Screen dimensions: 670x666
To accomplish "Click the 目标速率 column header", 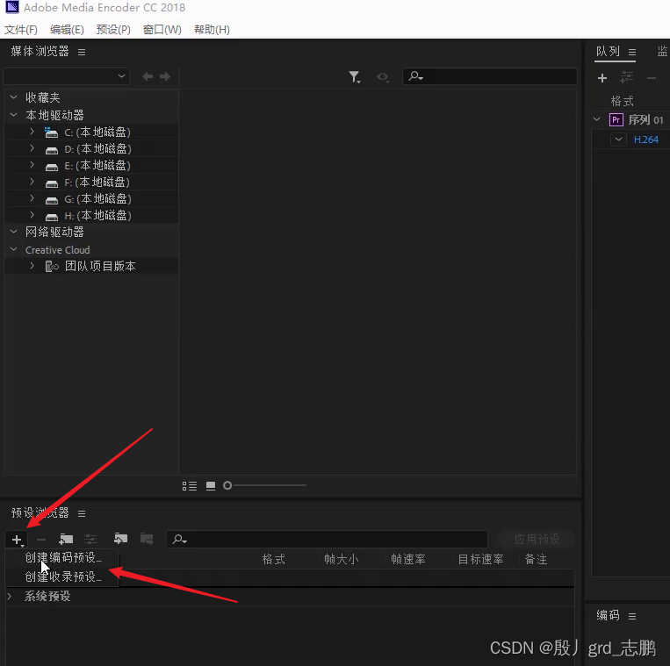I will point(480,559).
